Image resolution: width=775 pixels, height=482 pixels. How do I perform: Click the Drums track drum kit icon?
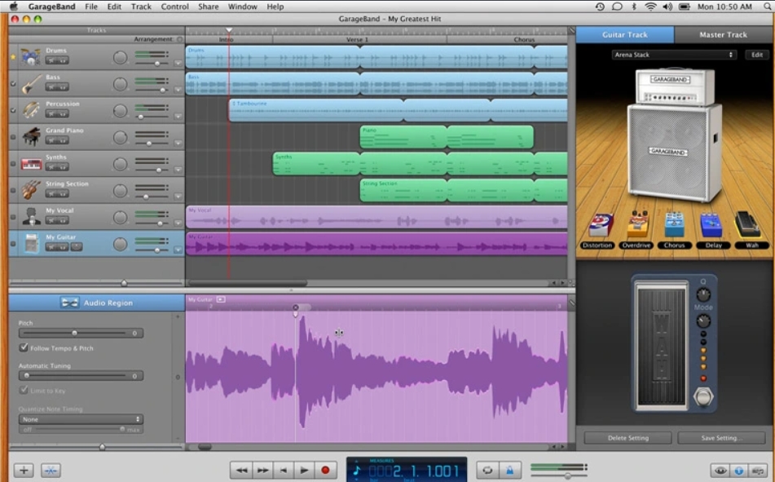31,57
